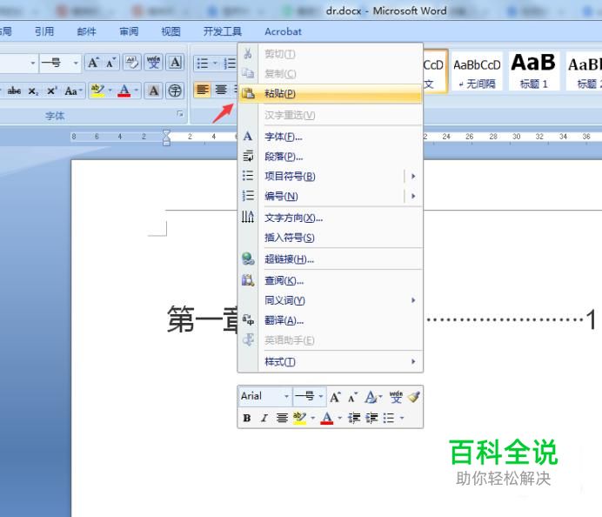
Task: Open Arial font dropdown in mini toolbar
Action: [x=286, y=396]
